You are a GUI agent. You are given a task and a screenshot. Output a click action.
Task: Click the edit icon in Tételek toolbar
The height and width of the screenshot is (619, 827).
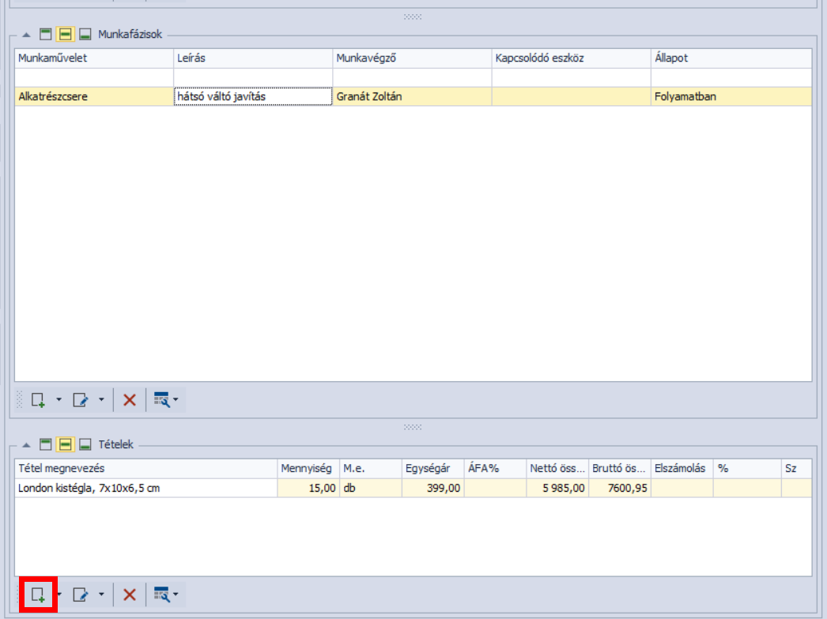coord(80,594)
